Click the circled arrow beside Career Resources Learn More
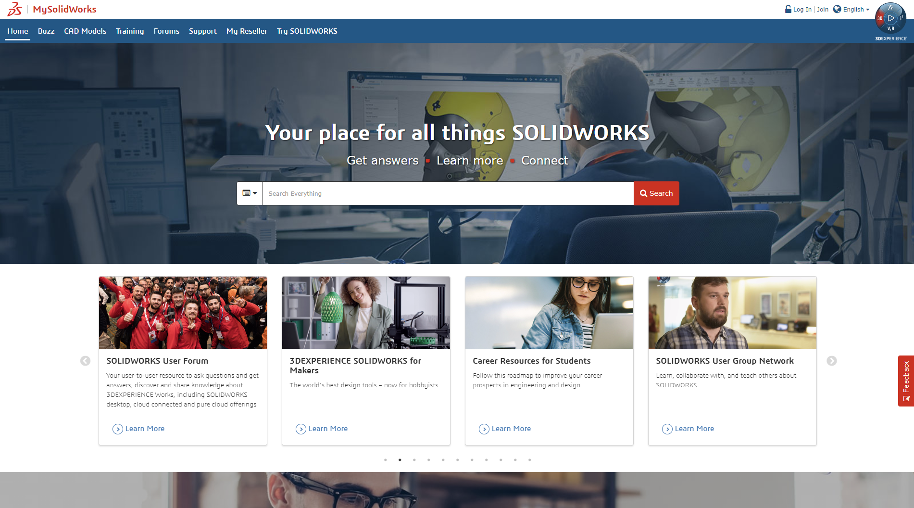The width and height of the screenshot is (914, 508). point(484,429)
